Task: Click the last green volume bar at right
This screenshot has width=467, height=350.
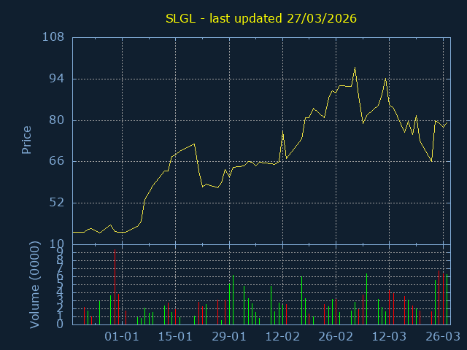Action: click(x=447, y=299)
